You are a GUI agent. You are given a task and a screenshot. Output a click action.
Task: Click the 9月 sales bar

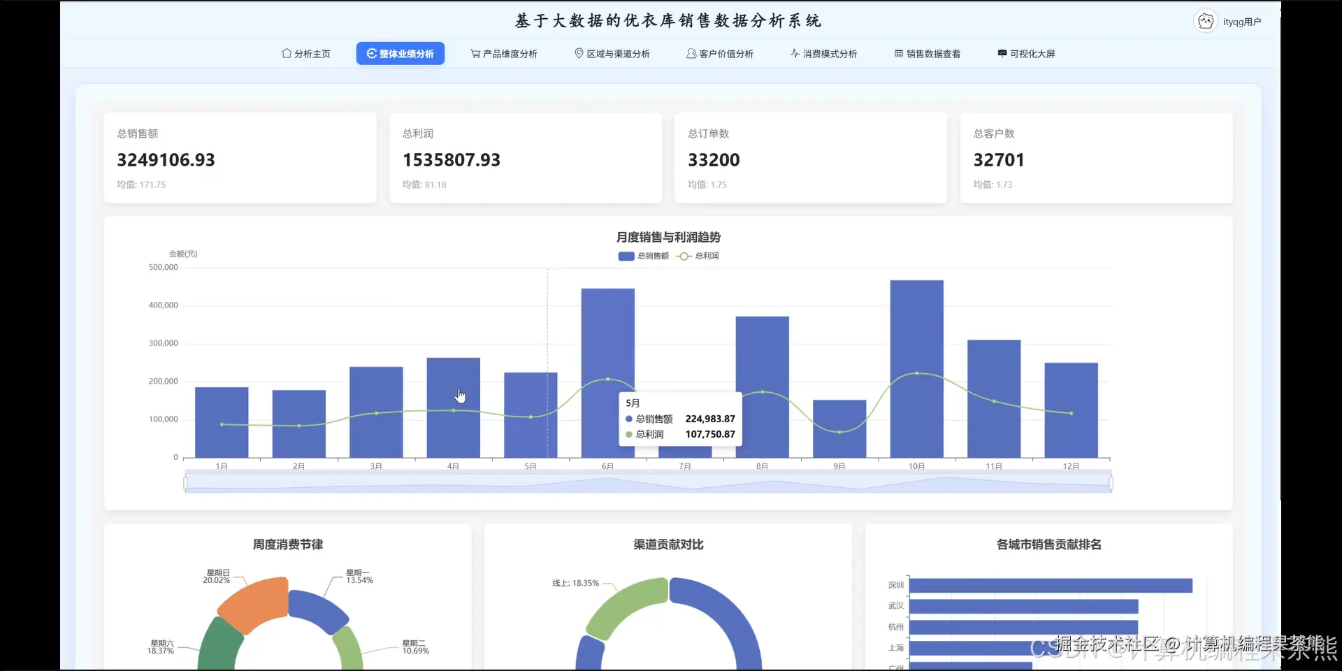coord(839,428)
